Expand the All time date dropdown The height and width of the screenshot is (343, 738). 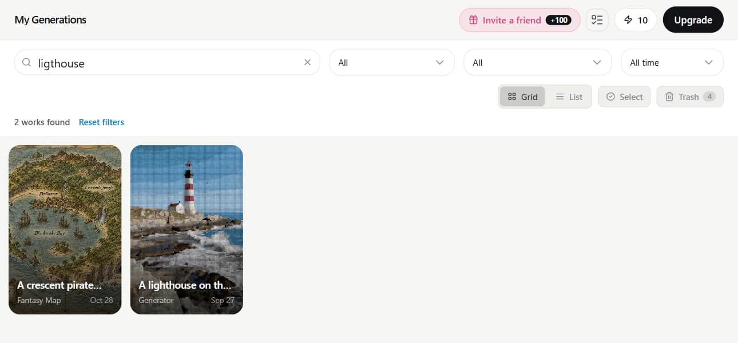point(672,62)
